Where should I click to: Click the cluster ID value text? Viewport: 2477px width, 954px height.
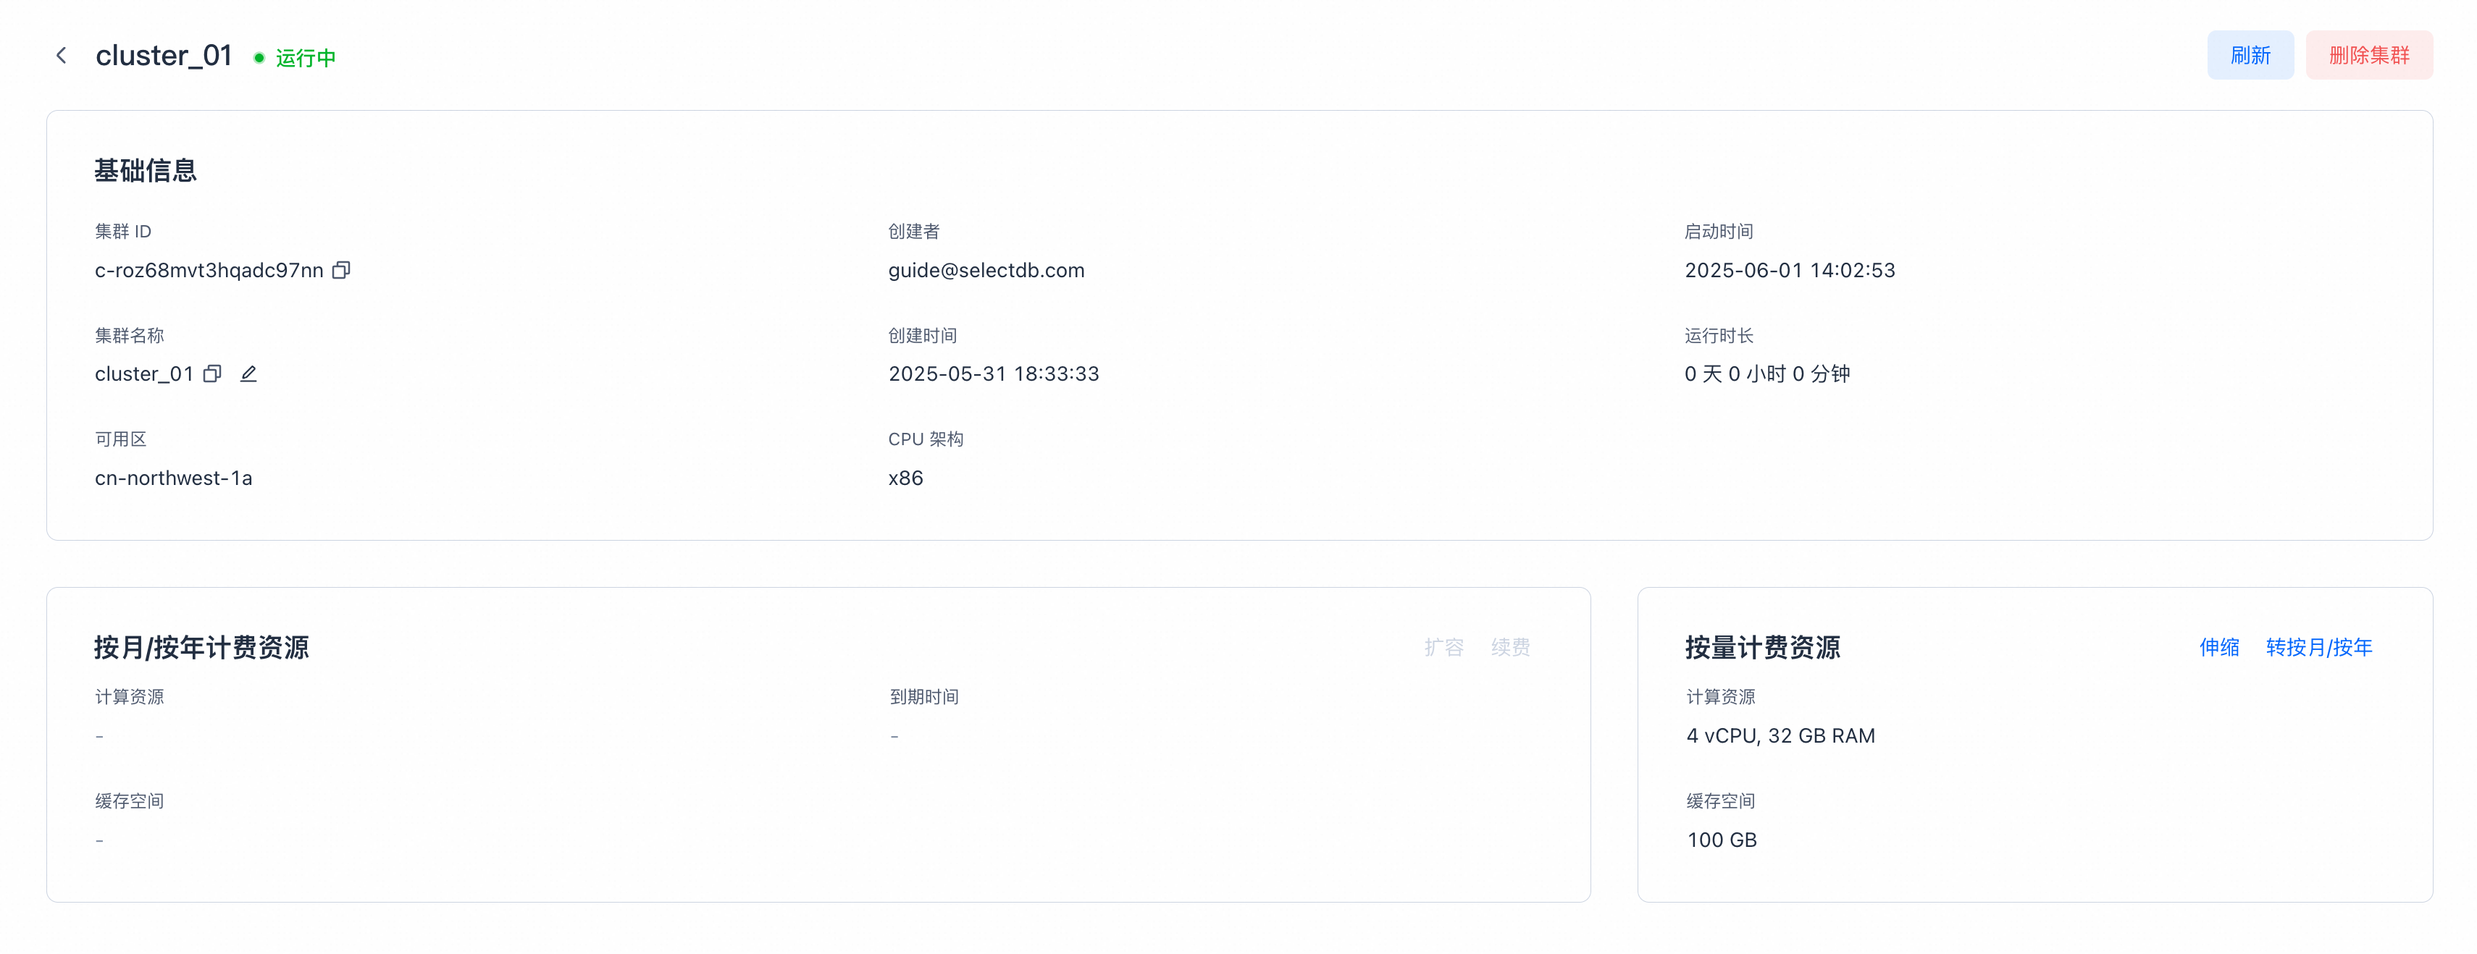click(209, 271)
